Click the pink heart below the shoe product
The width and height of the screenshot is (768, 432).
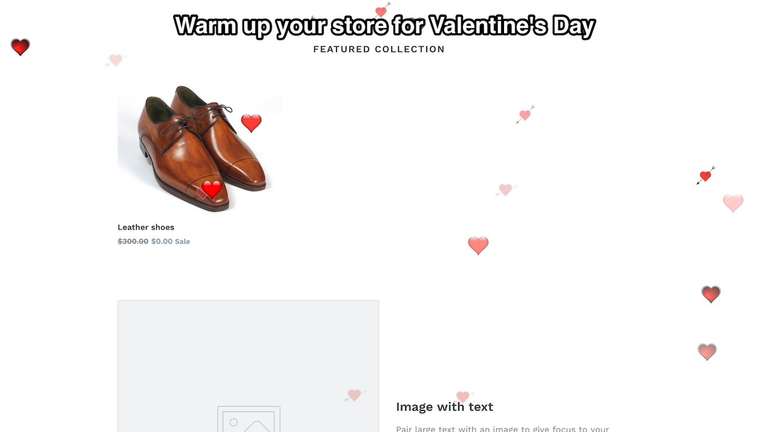click(478, 245)
